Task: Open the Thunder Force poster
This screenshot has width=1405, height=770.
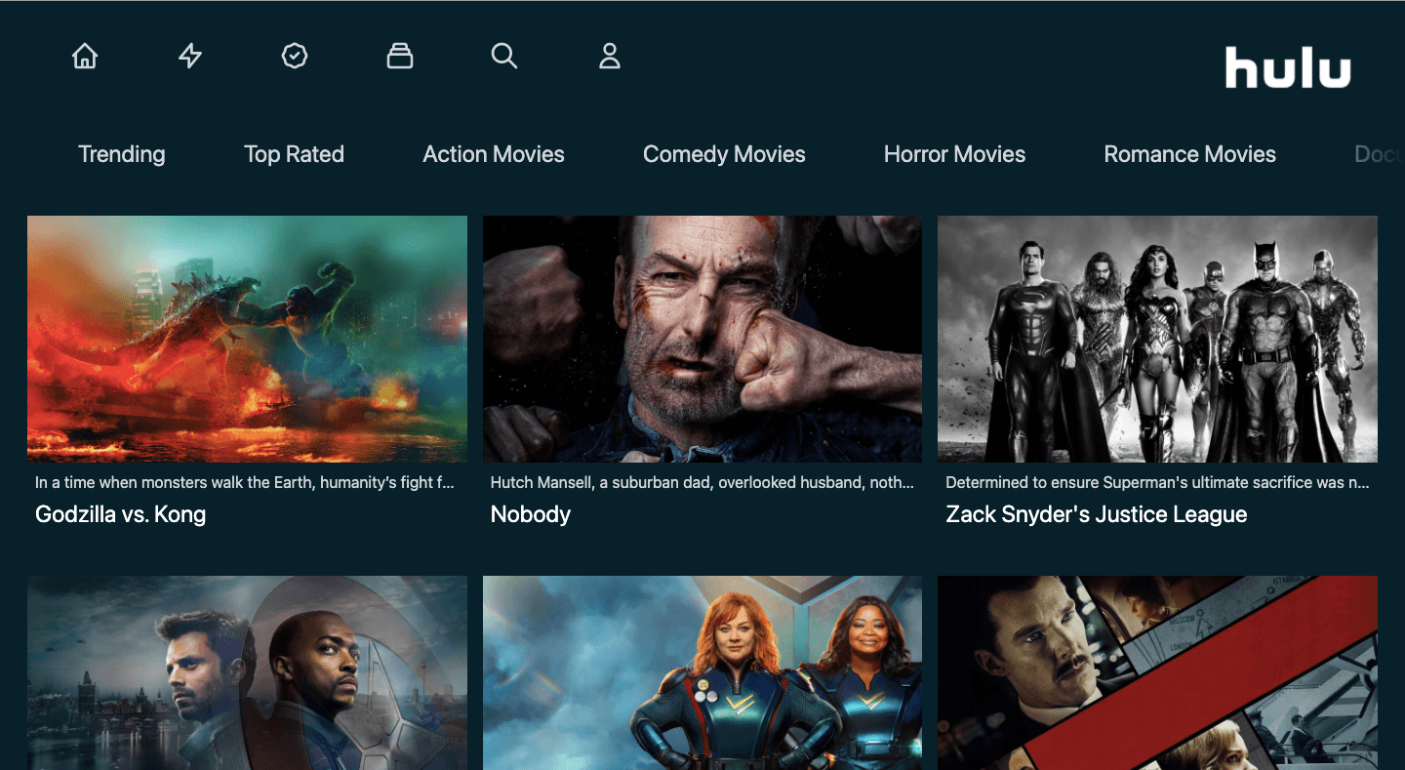Action: click(702, 672)
